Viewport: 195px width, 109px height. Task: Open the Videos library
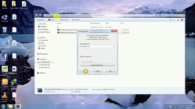click(x=43, y=48)
